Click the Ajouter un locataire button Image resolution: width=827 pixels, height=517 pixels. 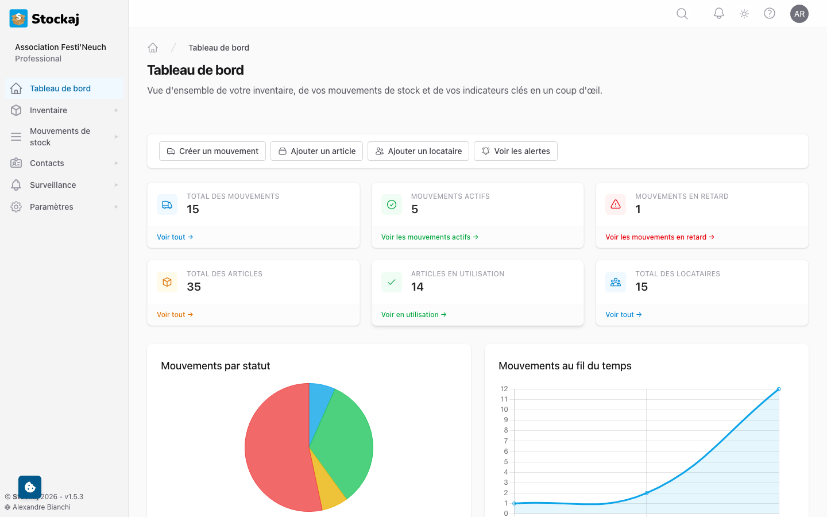click(x=419, y=151)
